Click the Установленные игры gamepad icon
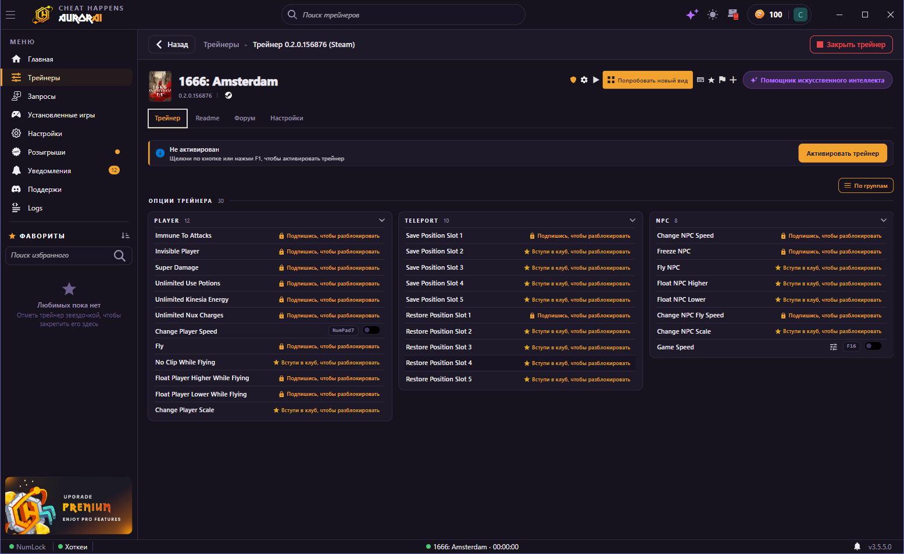This screenshot has height=554, width=904. pyautogui.click(x=16, y=115)
